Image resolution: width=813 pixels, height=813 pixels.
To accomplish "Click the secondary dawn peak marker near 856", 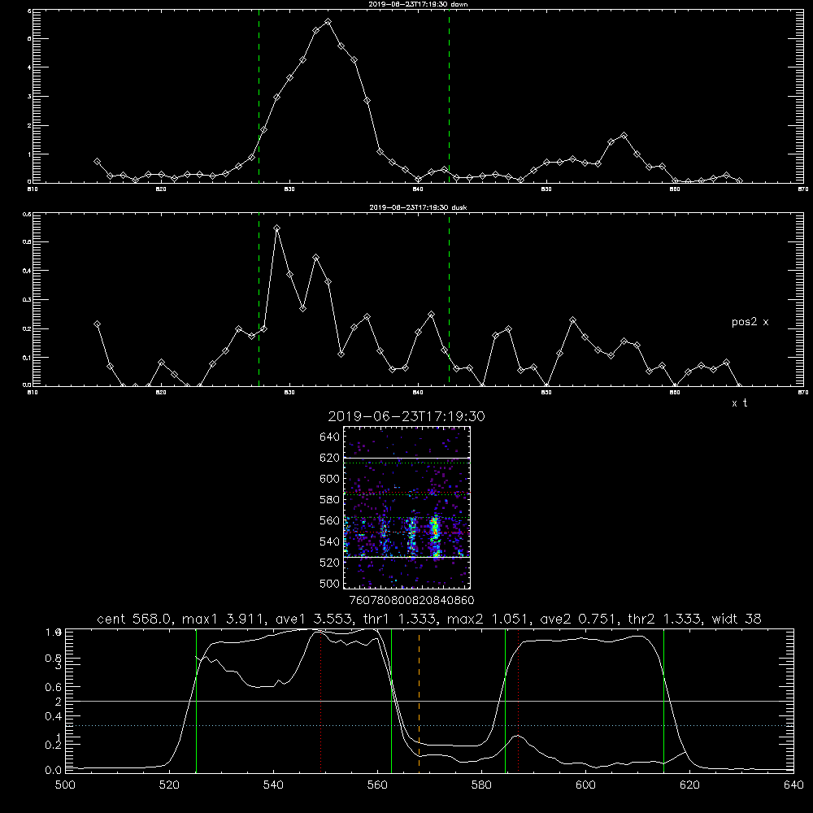I will coord(624,135).
